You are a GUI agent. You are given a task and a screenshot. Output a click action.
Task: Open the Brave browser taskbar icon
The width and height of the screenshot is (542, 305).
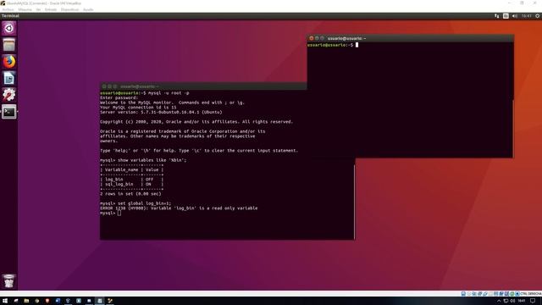(47, 301)
